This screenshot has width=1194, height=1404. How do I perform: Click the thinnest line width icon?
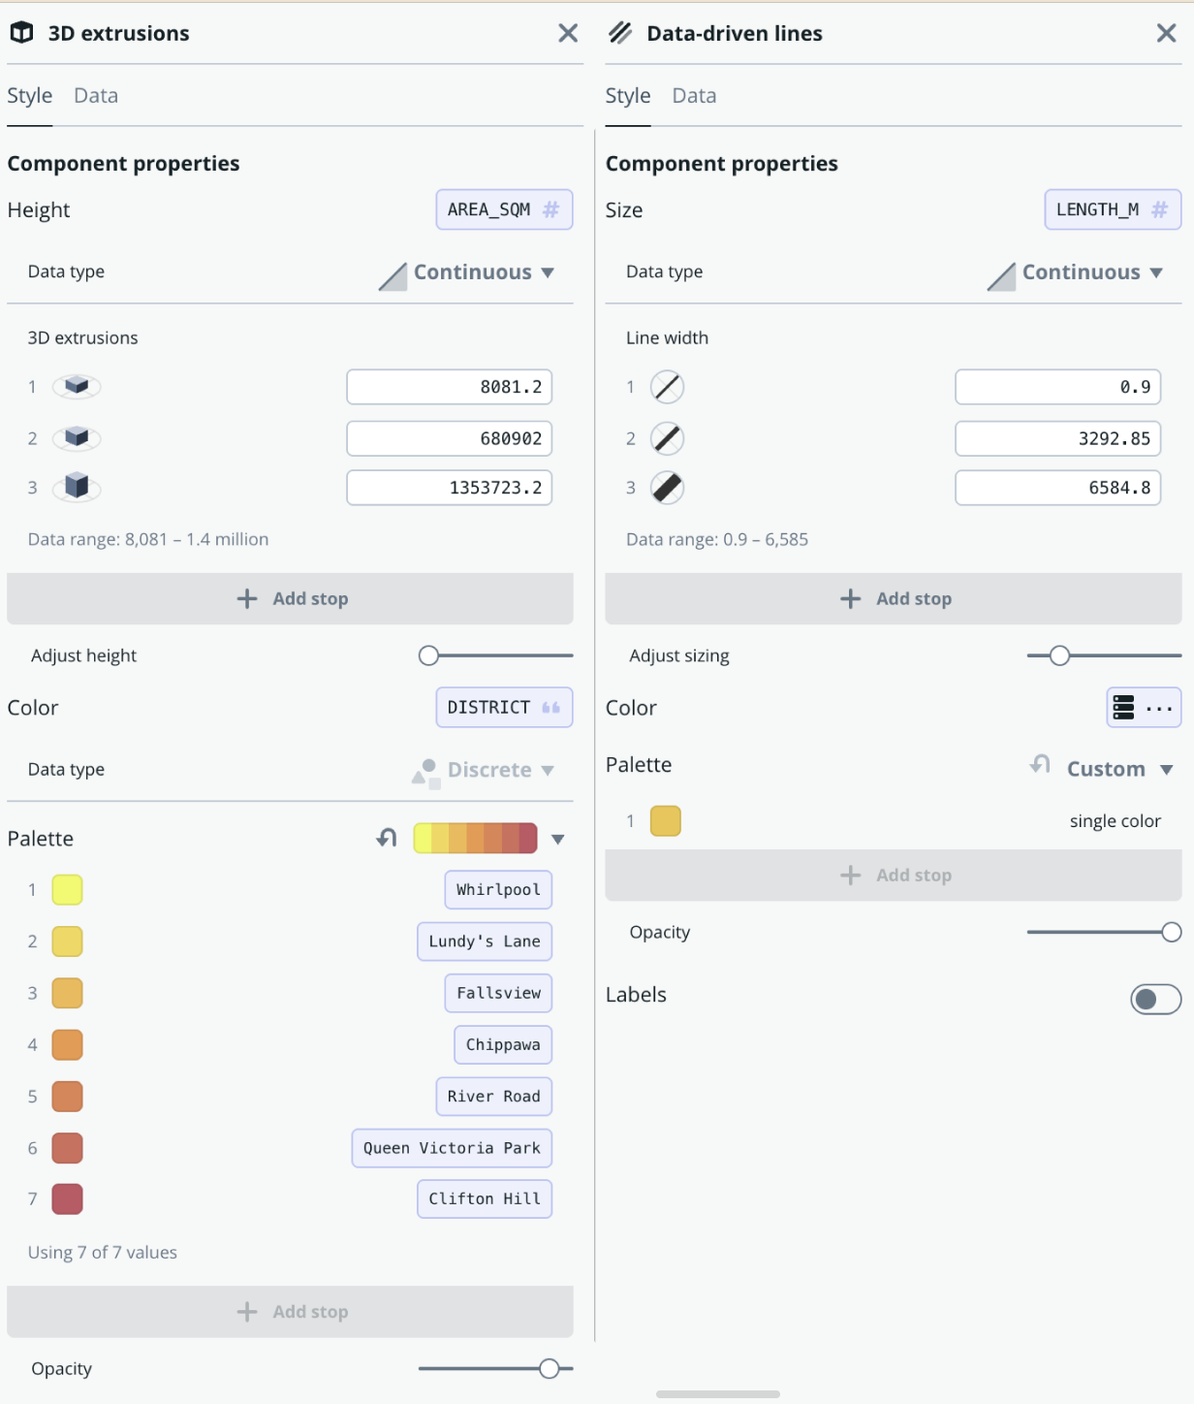[x=667, y=387]
